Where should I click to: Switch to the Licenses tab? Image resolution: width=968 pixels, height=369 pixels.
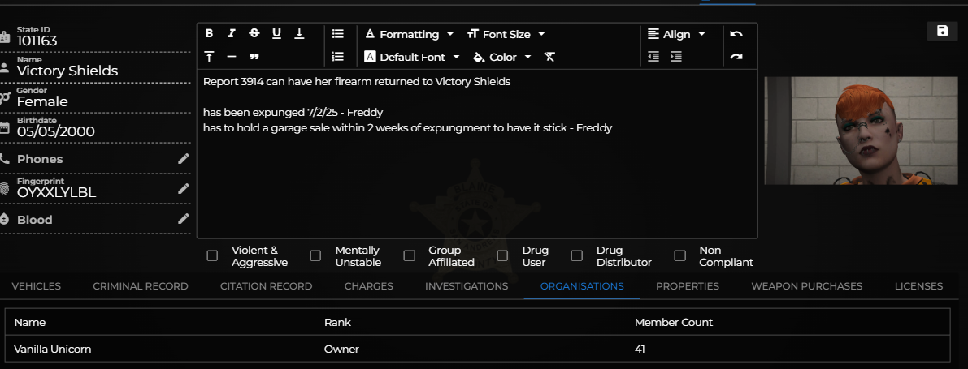tap(918, 285)
